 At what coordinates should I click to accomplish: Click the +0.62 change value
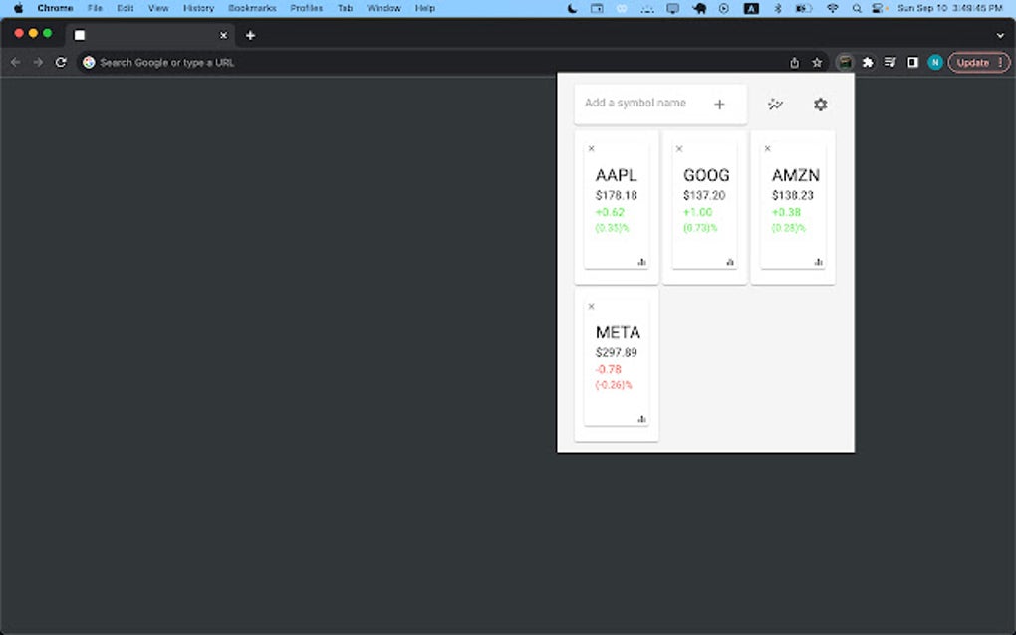[610, 212]
